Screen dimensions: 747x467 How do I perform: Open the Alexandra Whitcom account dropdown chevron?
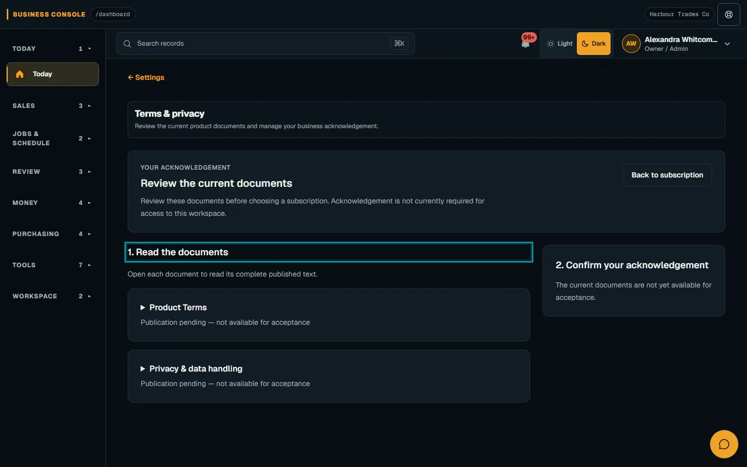pyautogui.click(x=727, y=44)
